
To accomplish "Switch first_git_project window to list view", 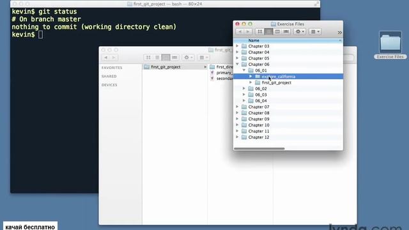I will tap(157, 57).
